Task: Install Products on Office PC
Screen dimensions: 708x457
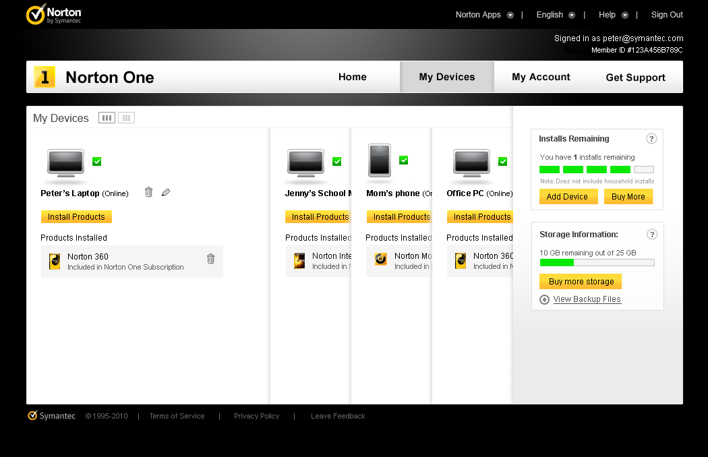Action: pyautogui.click(x=480, y=217)
